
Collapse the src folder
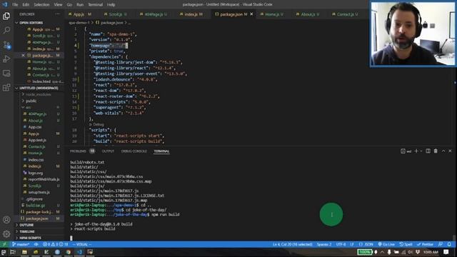coord(28,107)
